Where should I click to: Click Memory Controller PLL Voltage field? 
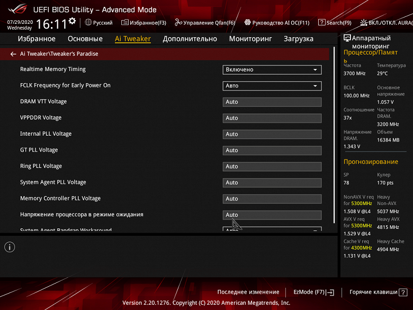pos(272,199)
